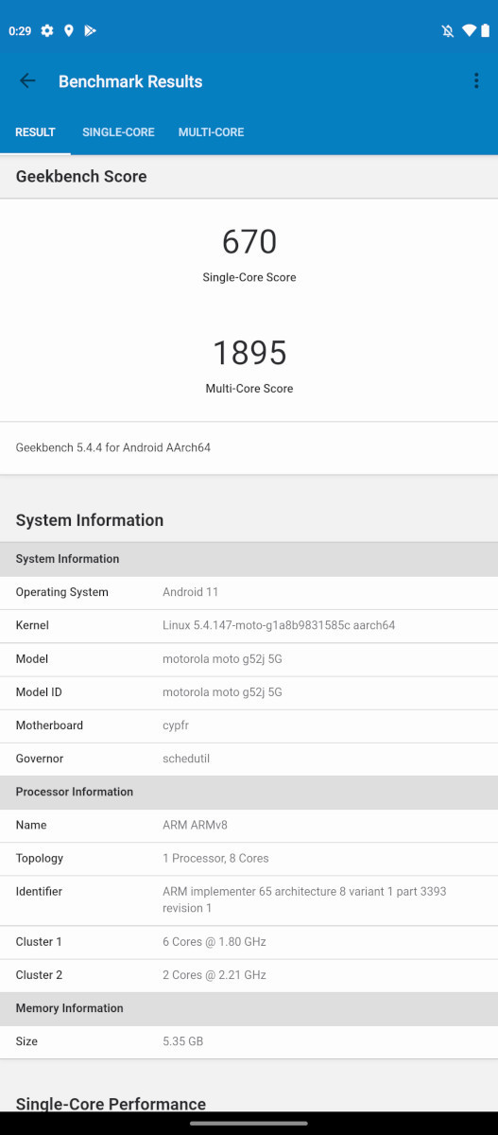Screen dimensions: 498x1135
Task: Tap the Governor schedutil row
Action: click(249, 759)
